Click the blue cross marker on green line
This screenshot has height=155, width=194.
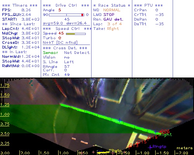coord(120,121)
